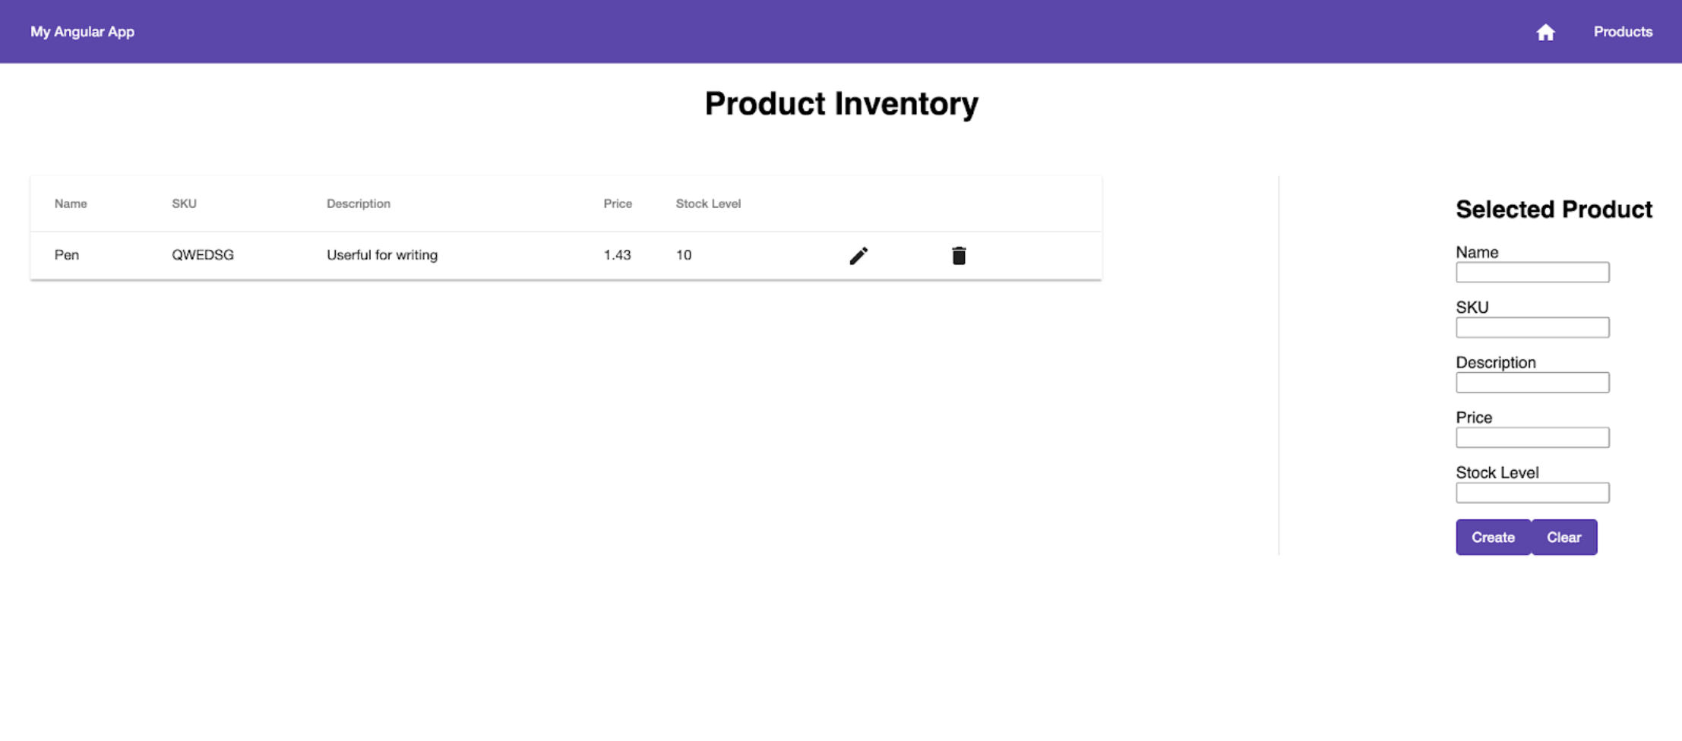1682x741 pixels.
Task: Focus the Name input field
Action: pos(1532,273)
